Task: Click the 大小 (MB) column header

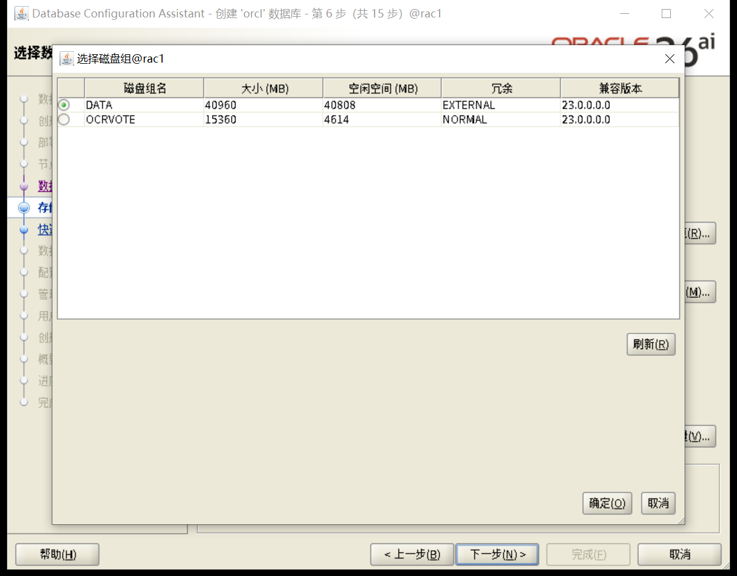Action: click(264, 88)
